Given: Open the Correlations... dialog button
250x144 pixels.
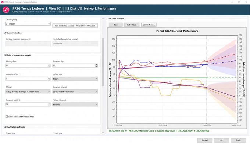Looking at the screenshot, I should point(149,25).
